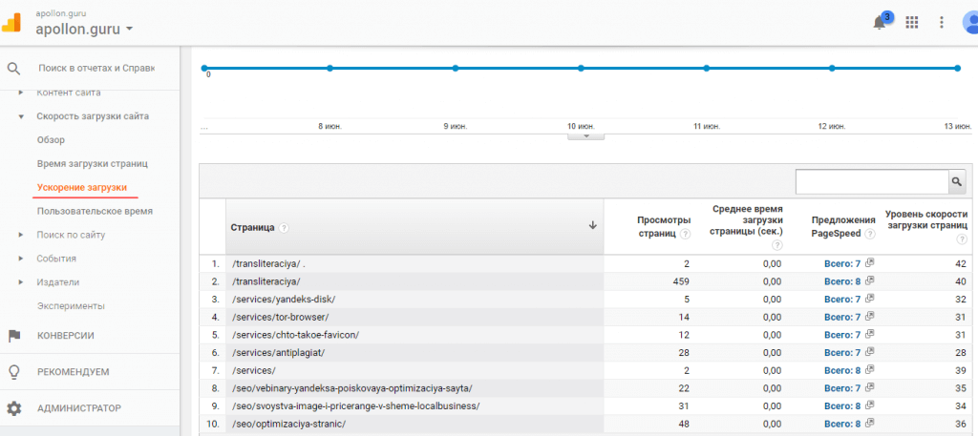Click Всего: 8 link for svoystva-image row
Viewport: 978px width, 436px height.
pos(842,406)
